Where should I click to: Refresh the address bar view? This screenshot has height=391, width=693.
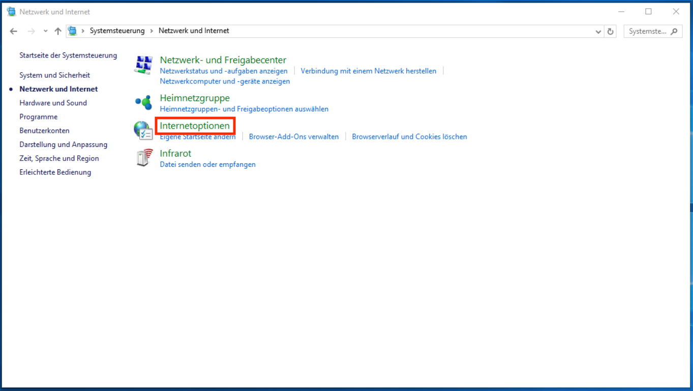611,31
